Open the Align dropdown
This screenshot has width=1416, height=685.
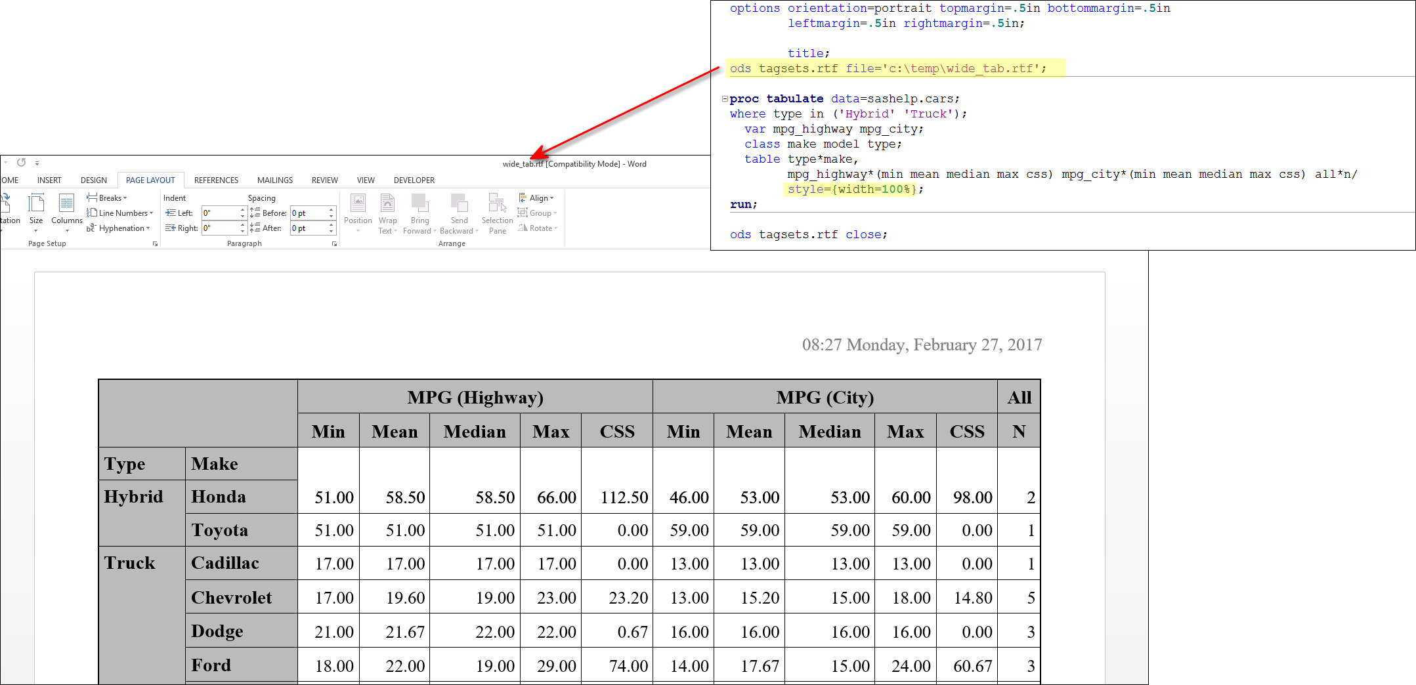pos(536,197)
